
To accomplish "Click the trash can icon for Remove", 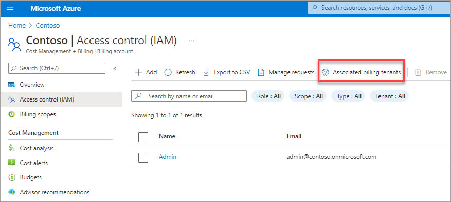I will (x=418, y=72).
